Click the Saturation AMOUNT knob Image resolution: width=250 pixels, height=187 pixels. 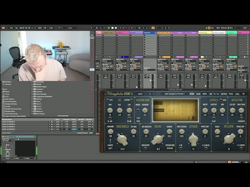pyautogui.click(x=145, y=110)
